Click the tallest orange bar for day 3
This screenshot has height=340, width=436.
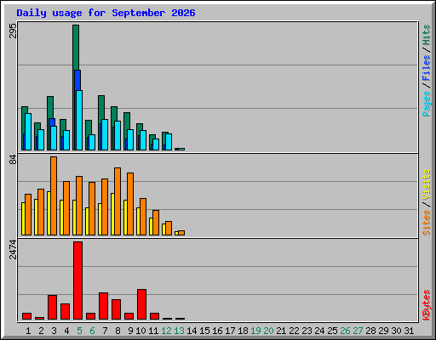pyautogui.click(x=54, y=195)
